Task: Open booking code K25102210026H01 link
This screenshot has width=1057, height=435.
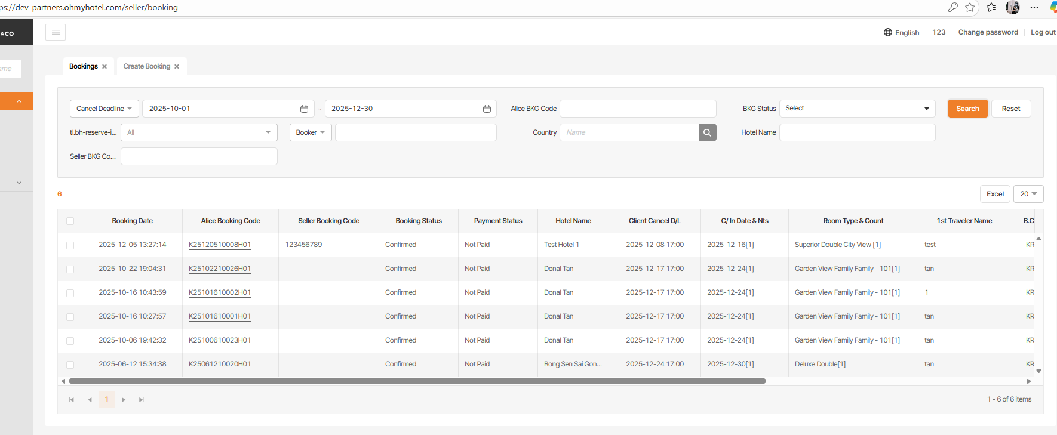Action: (219, 269)
